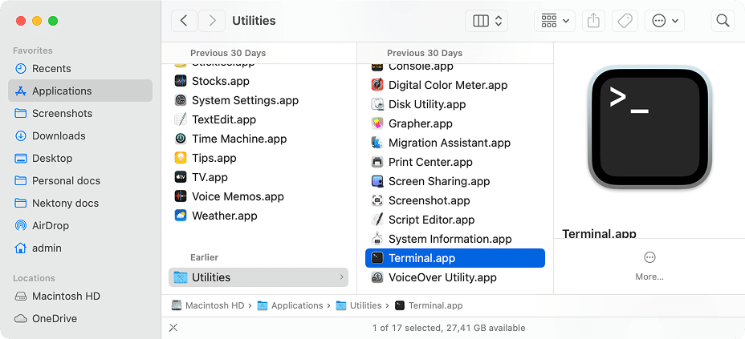This screenshot has width=745, height=339.
Task: Click the Utilities folder icon in first column
Action: point(181,276)
